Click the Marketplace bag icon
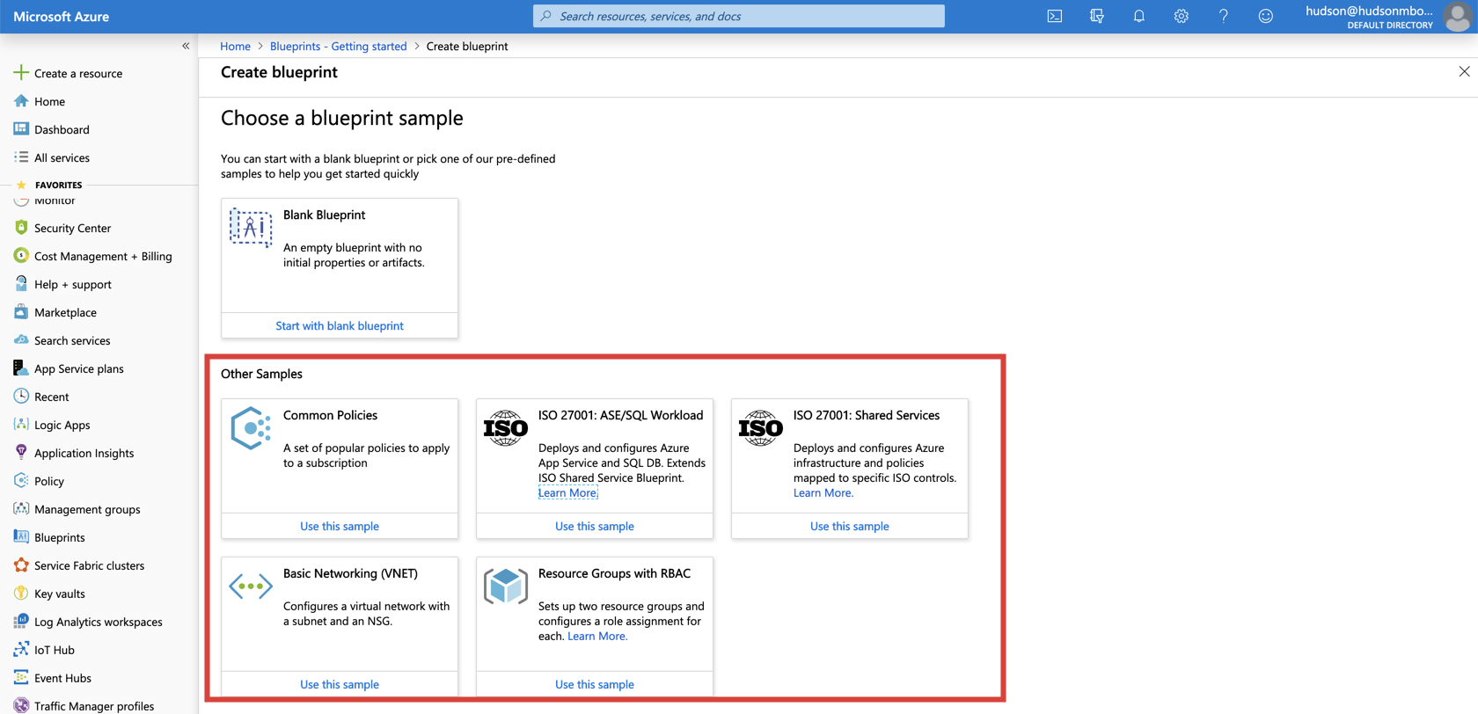Image resolution: width=1478 pixels, height=714 pixels. [21, 312]
